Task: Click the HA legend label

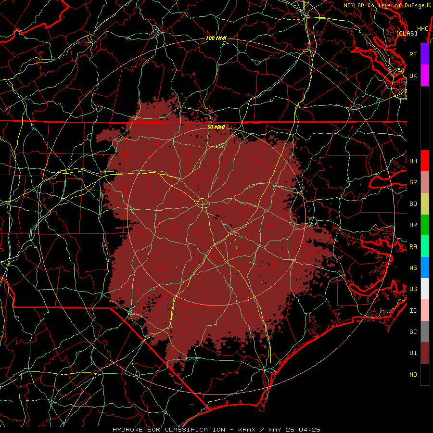Action: tap(413, 161)
